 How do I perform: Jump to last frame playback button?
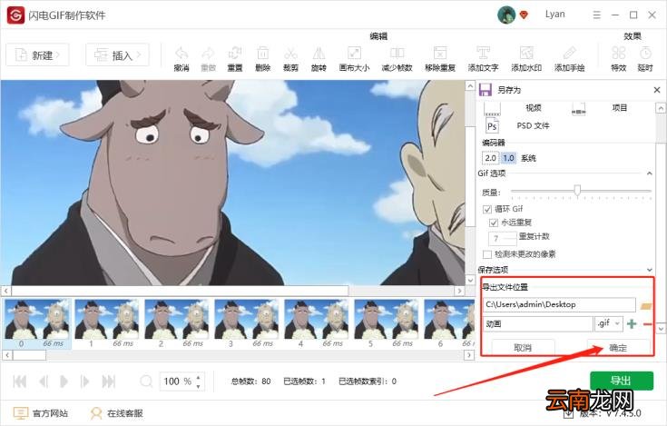(x=109, y=381)
